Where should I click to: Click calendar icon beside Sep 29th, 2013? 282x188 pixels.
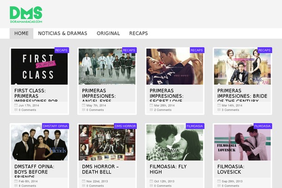(x=219, y=181)
